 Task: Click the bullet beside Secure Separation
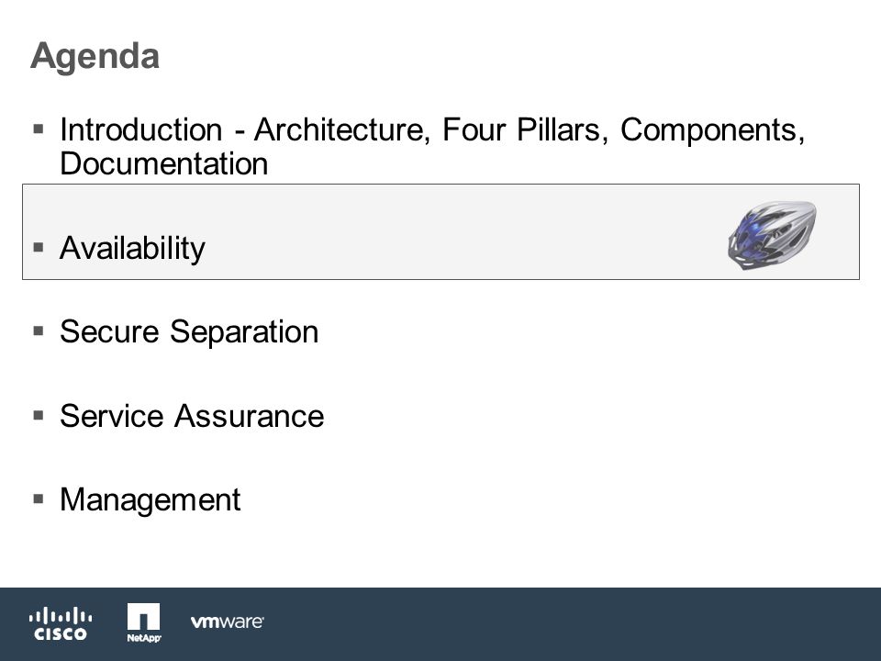(x=39, y=331)
